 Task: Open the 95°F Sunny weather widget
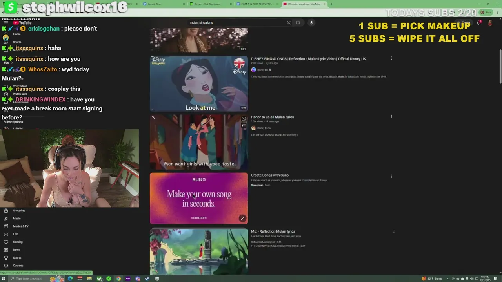[x=432, y=278]
